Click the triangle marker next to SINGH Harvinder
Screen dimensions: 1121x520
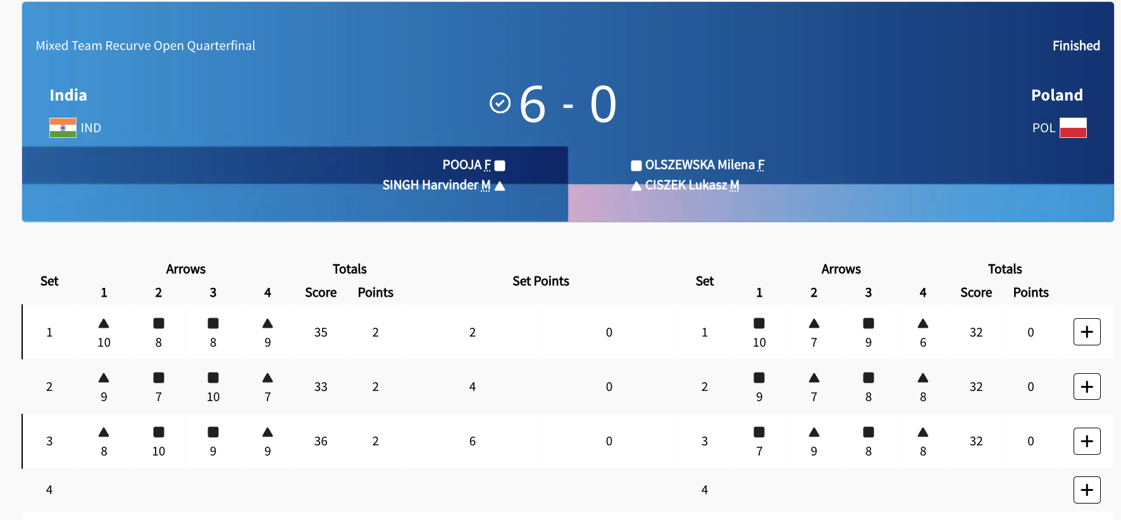tap(500, 186)
